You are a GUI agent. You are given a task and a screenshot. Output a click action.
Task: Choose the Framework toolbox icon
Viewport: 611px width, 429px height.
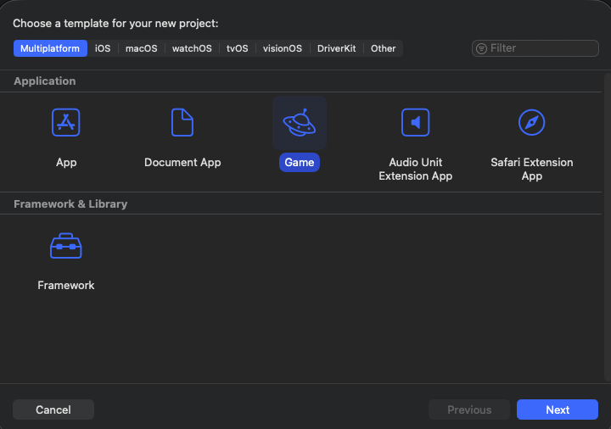click(66, 246)
